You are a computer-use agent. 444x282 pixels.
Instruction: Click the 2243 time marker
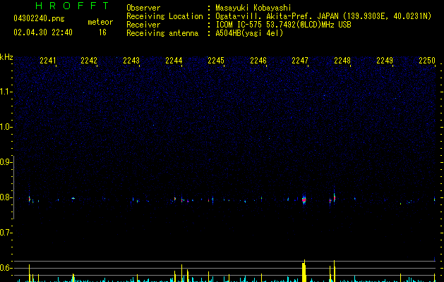131,61
